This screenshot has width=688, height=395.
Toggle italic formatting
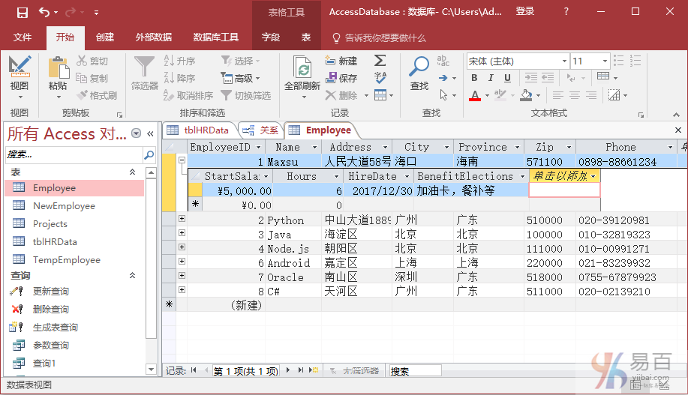click(x=491, y=78)
